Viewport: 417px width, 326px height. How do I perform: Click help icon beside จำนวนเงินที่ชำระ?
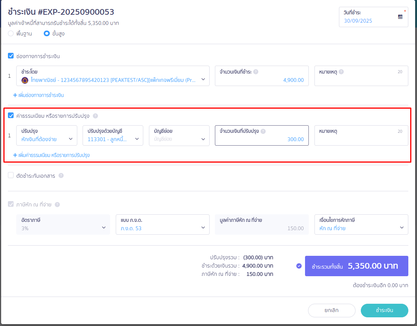pos(256,72)
